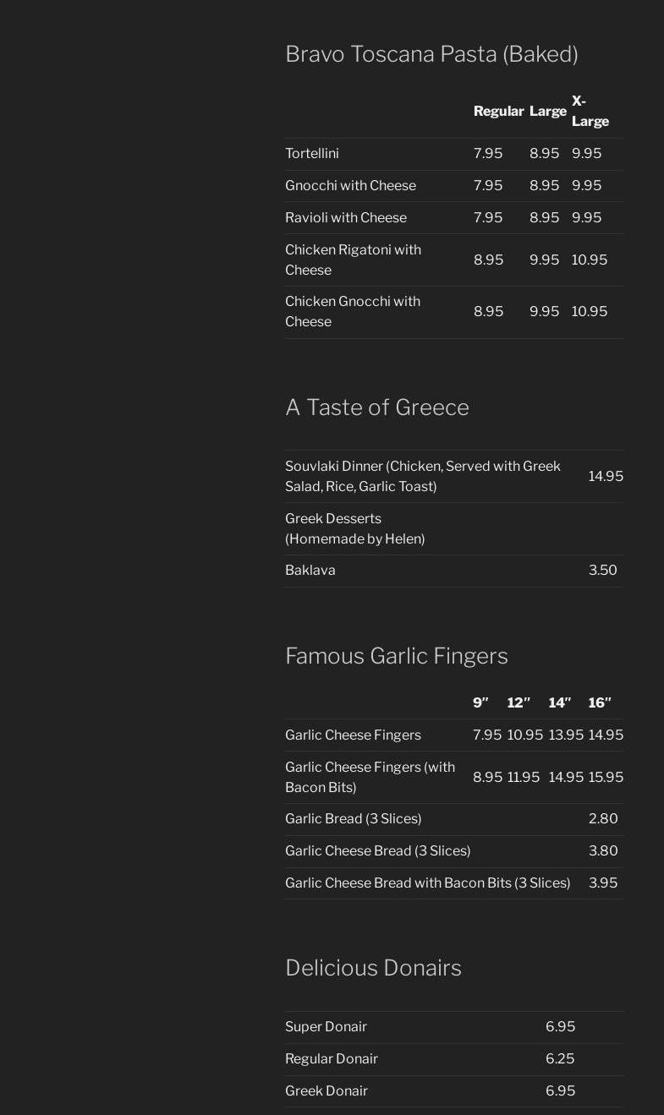
Task: Click the X-Large column header
Action: 590,112
